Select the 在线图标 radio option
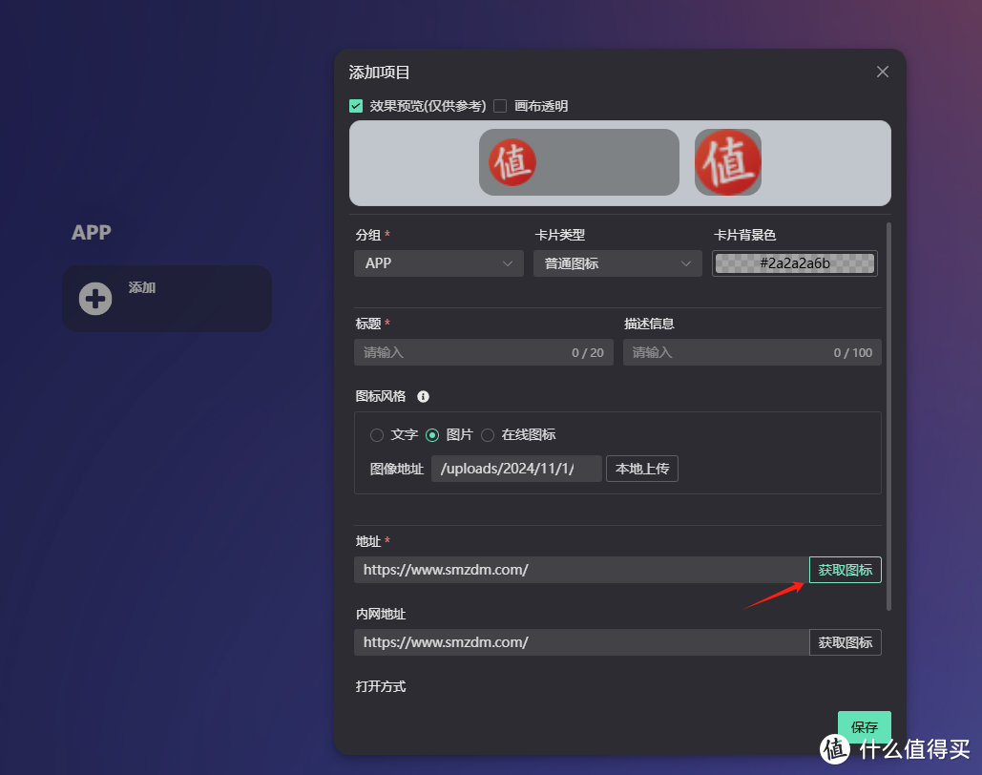Image resolution: width=982 pixels, height=775 pixels. (488, 434)
